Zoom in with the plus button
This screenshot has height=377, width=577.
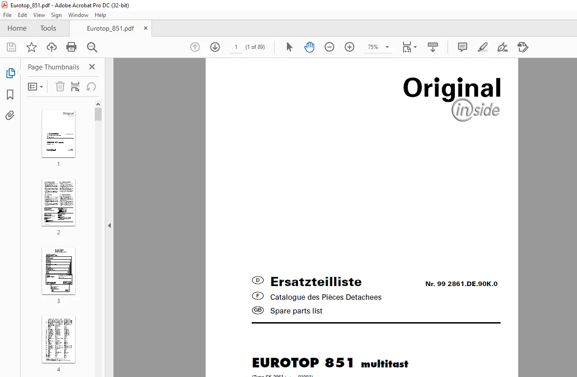tap(350, 47)
